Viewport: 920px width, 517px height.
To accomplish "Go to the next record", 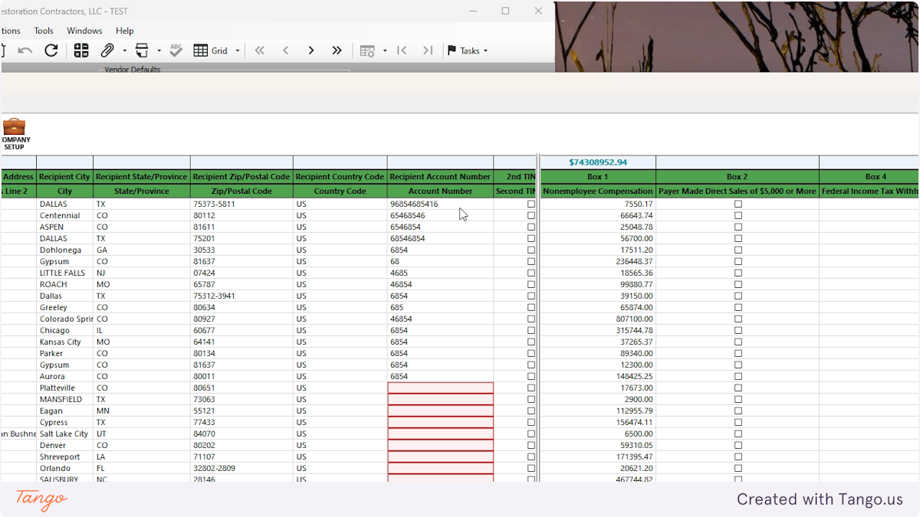I will (x=311, y=51).
